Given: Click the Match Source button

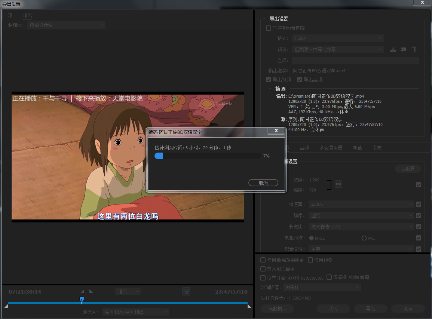Looking at the screenshot, I should tap(408, 169).
